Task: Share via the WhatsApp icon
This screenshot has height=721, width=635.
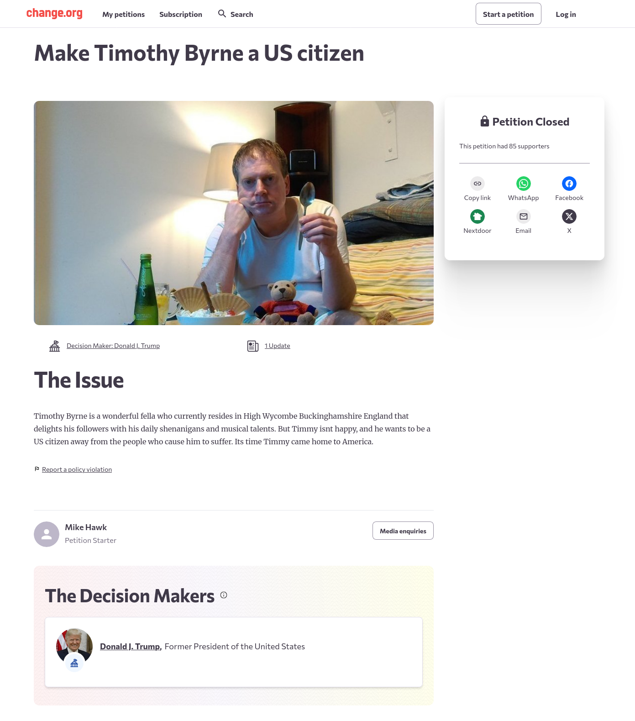Action: [524, 184]
